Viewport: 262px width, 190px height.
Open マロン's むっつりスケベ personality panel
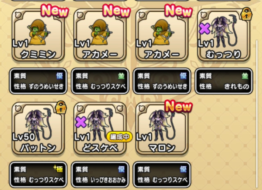click(x=162, y=174)
